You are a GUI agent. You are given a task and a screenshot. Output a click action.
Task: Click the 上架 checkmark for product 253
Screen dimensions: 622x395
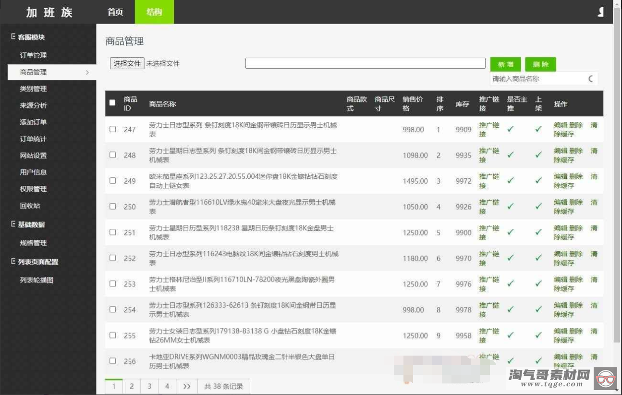coord(538,284)
